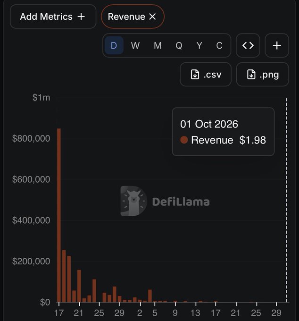Switch to Quarterly (Q) interval
The height and width of the screenshot is (321, 299).
pyautogui.click(x=179, y=45)
